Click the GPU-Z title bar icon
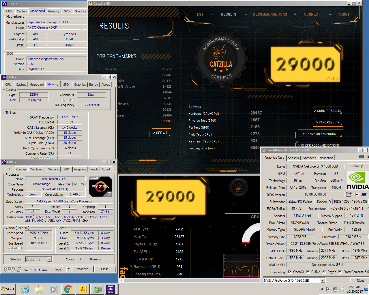This screenshot has width=369, height=295. tap(264, 150)
